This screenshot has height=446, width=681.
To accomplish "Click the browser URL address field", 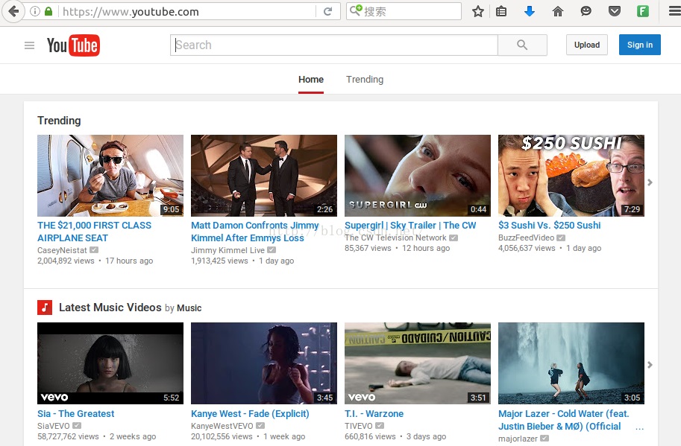I will (x=188, y=11).
